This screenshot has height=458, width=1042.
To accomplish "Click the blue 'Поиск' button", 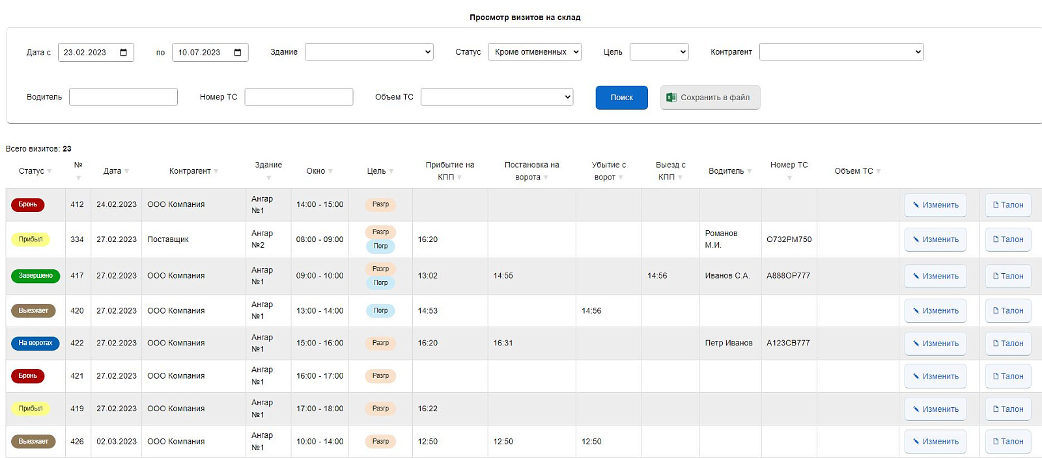I will tap(622, 98).
